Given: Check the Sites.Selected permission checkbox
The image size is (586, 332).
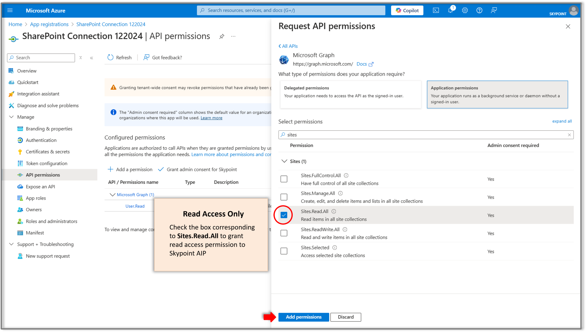Looking at the screenshot, I should [x=284, y=251].
